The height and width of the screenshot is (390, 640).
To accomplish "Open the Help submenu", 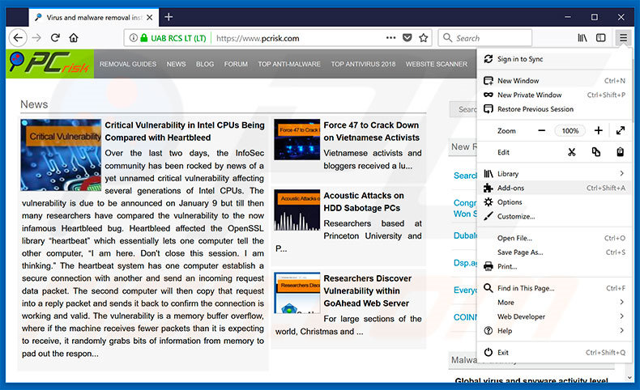I will pyautogui.click(x=554, y=331).
